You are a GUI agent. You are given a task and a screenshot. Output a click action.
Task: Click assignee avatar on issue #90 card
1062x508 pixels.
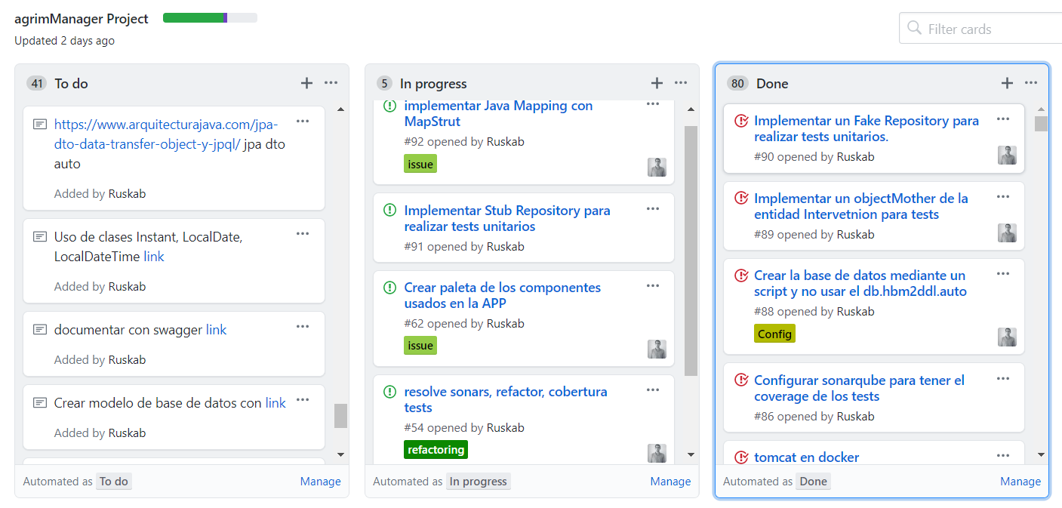point(1007,155)
